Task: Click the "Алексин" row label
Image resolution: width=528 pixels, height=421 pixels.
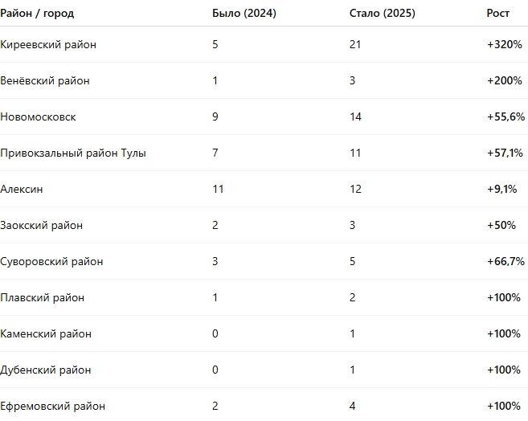Action: (22, 189)
